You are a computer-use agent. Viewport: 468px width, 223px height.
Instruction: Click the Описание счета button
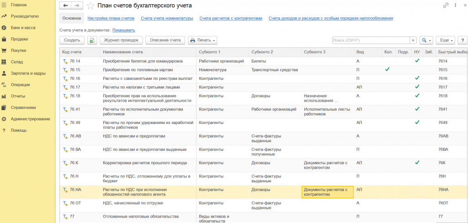click(165, 41)
